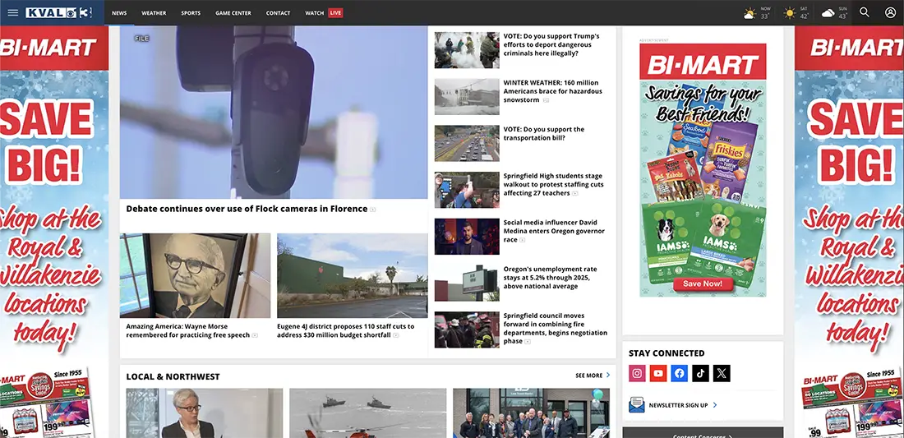Click the Bi-Mart pet food advertisement
The image size is (904, 438).
(x=703, y=170)
